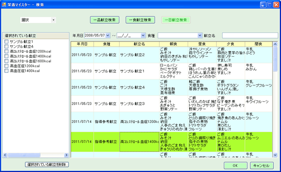Click dinner cell containing 押し寿司
281x172 pixels.
coord(231,71)
